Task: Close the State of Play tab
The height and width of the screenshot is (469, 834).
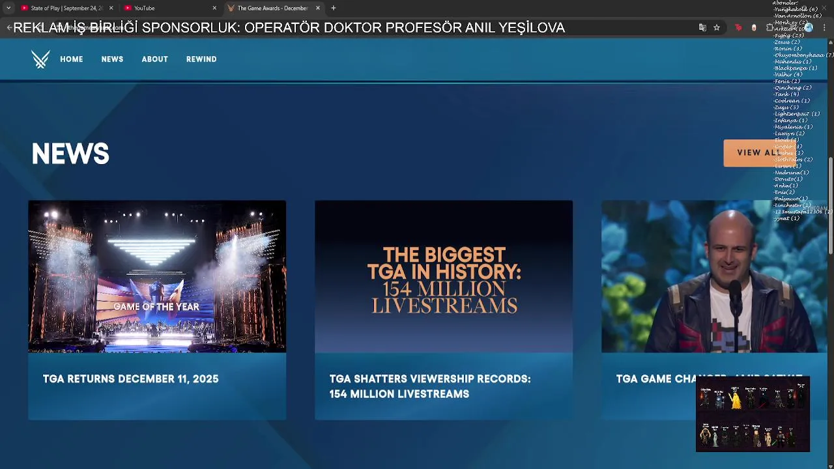Action: (x=111, y=8)
